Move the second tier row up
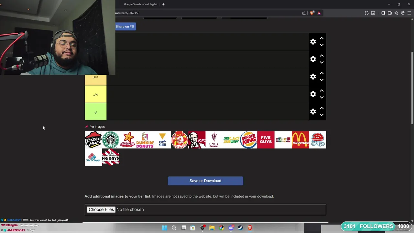 321,56
